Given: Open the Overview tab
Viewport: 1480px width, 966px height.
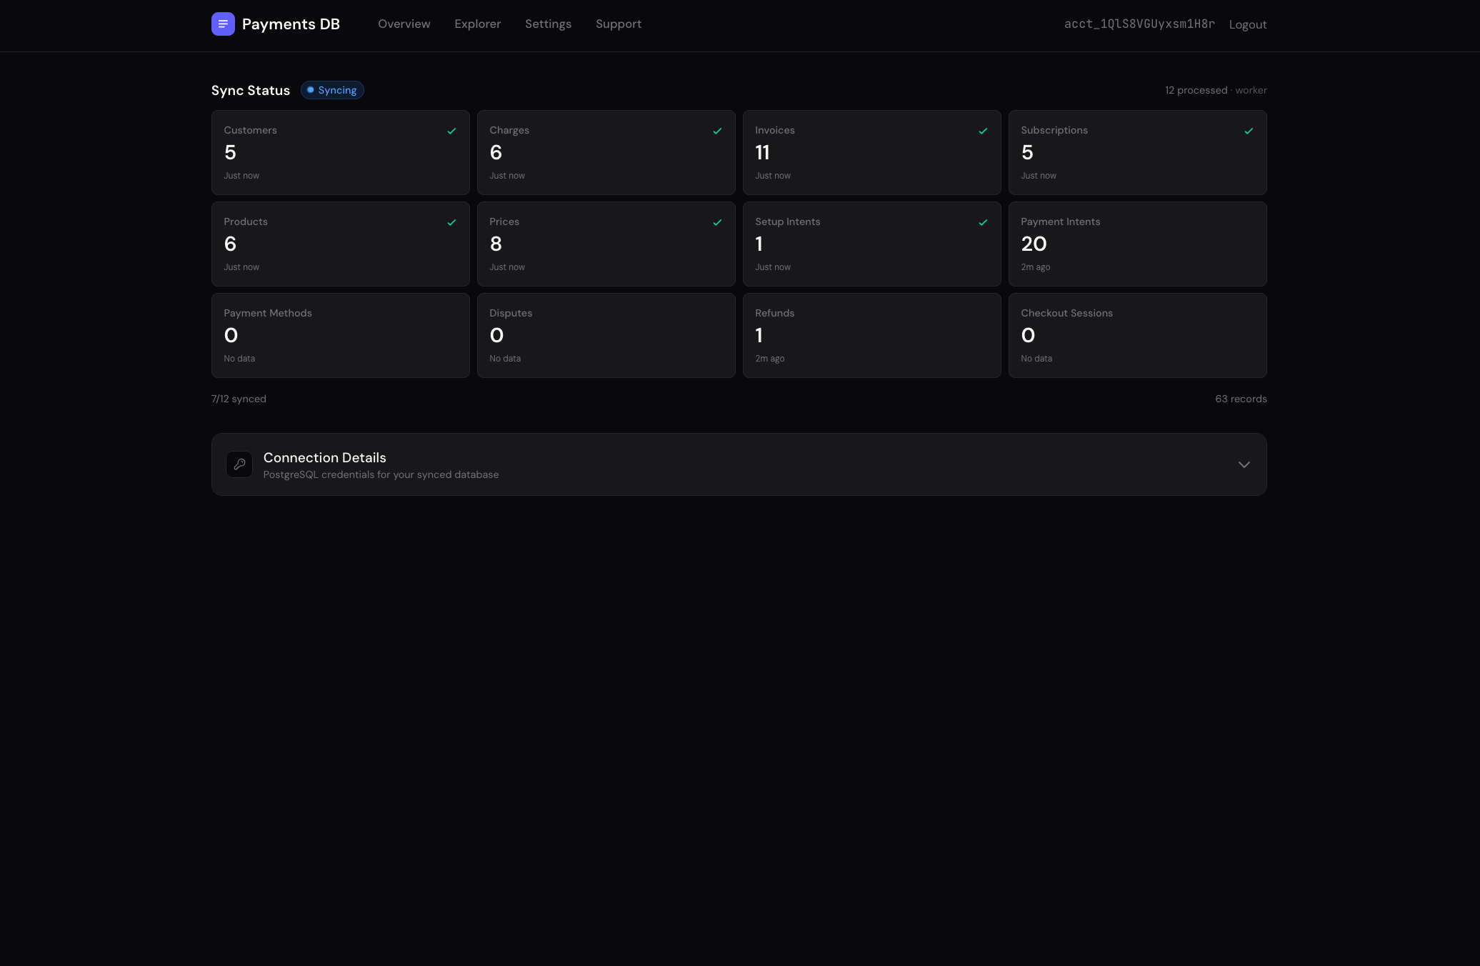Looking at the screenshot, I should pos(404,24).
